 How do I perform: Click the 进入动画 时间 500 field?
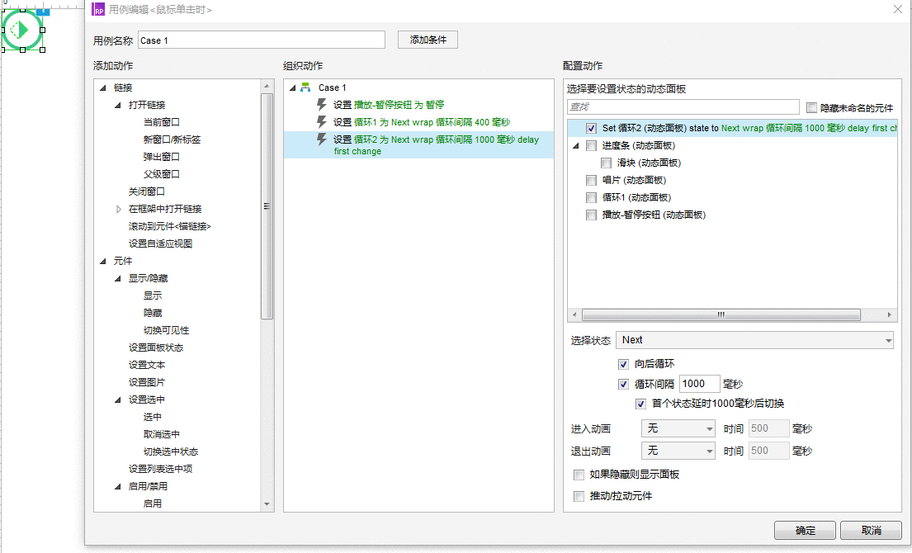(769, 428)
